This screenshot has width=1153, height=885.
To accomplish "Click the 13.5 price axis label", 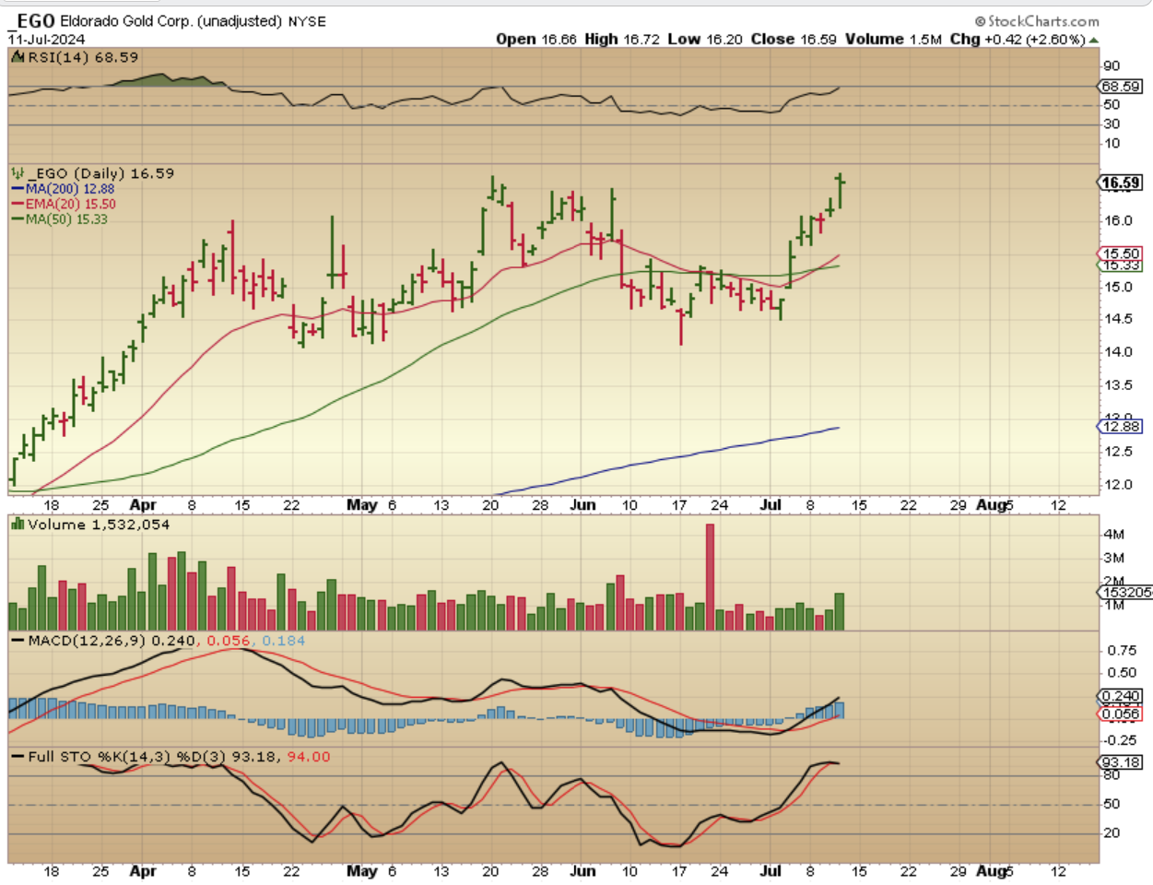I will pyautogui.click(x=1119, y=385).
